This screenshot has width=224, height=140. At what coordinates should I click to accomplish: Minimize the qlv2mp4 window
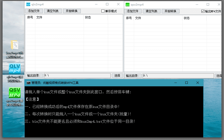coord(96,4)
